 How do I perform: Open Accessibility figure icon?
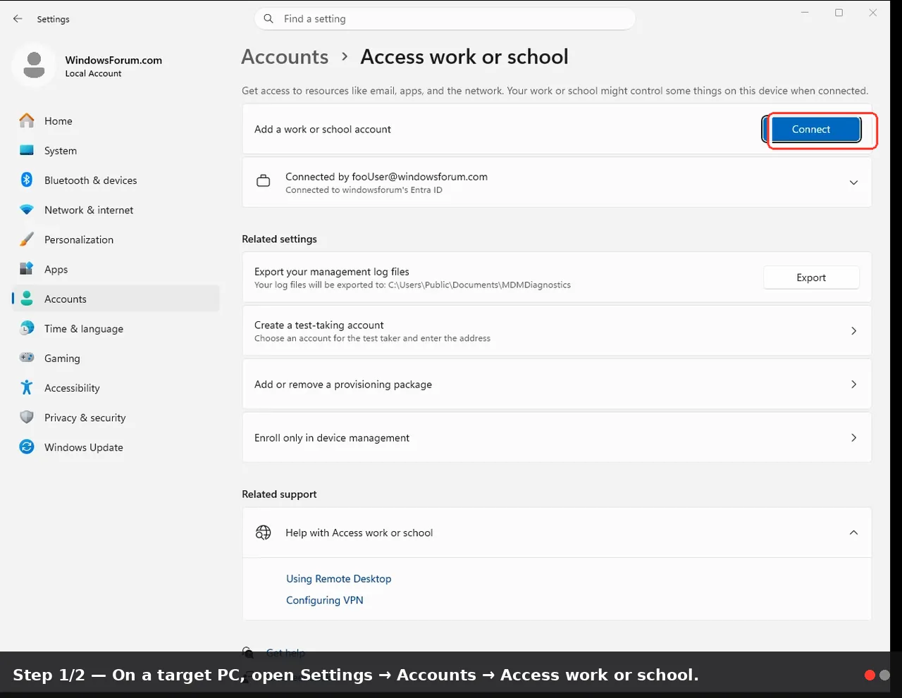click(x=27, y=387)
